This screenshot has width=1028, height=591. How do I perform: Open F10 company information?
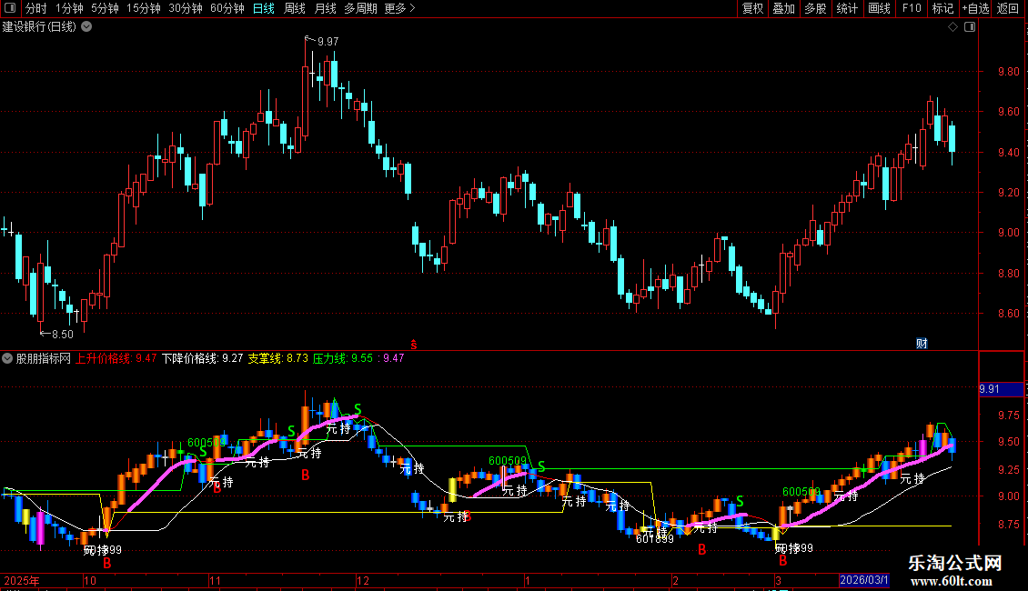coord(912,8)
